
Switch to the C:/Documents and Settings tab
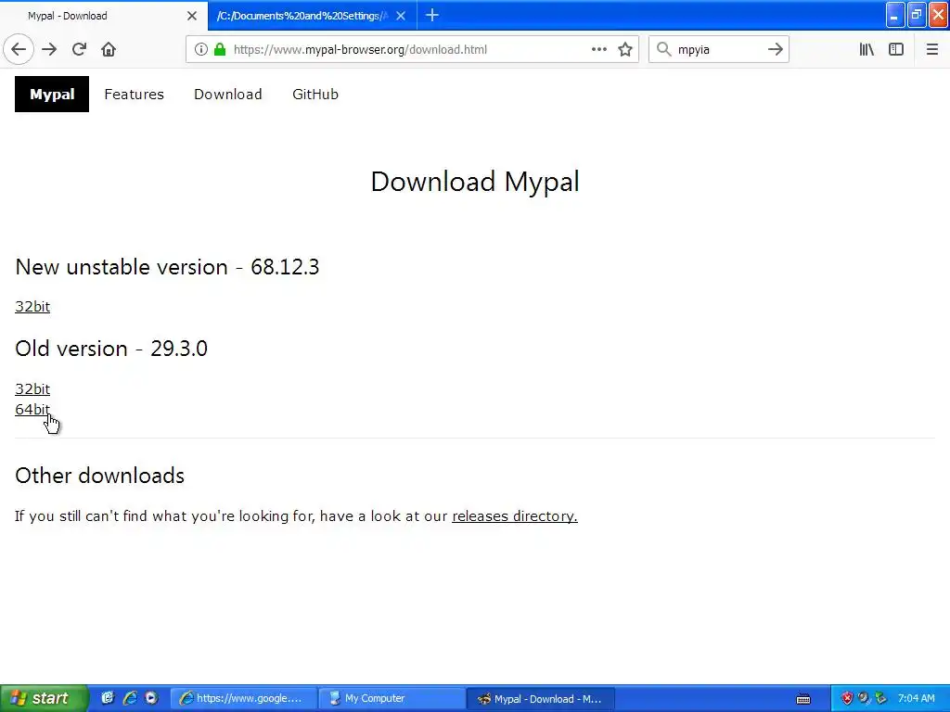[312, 16]
